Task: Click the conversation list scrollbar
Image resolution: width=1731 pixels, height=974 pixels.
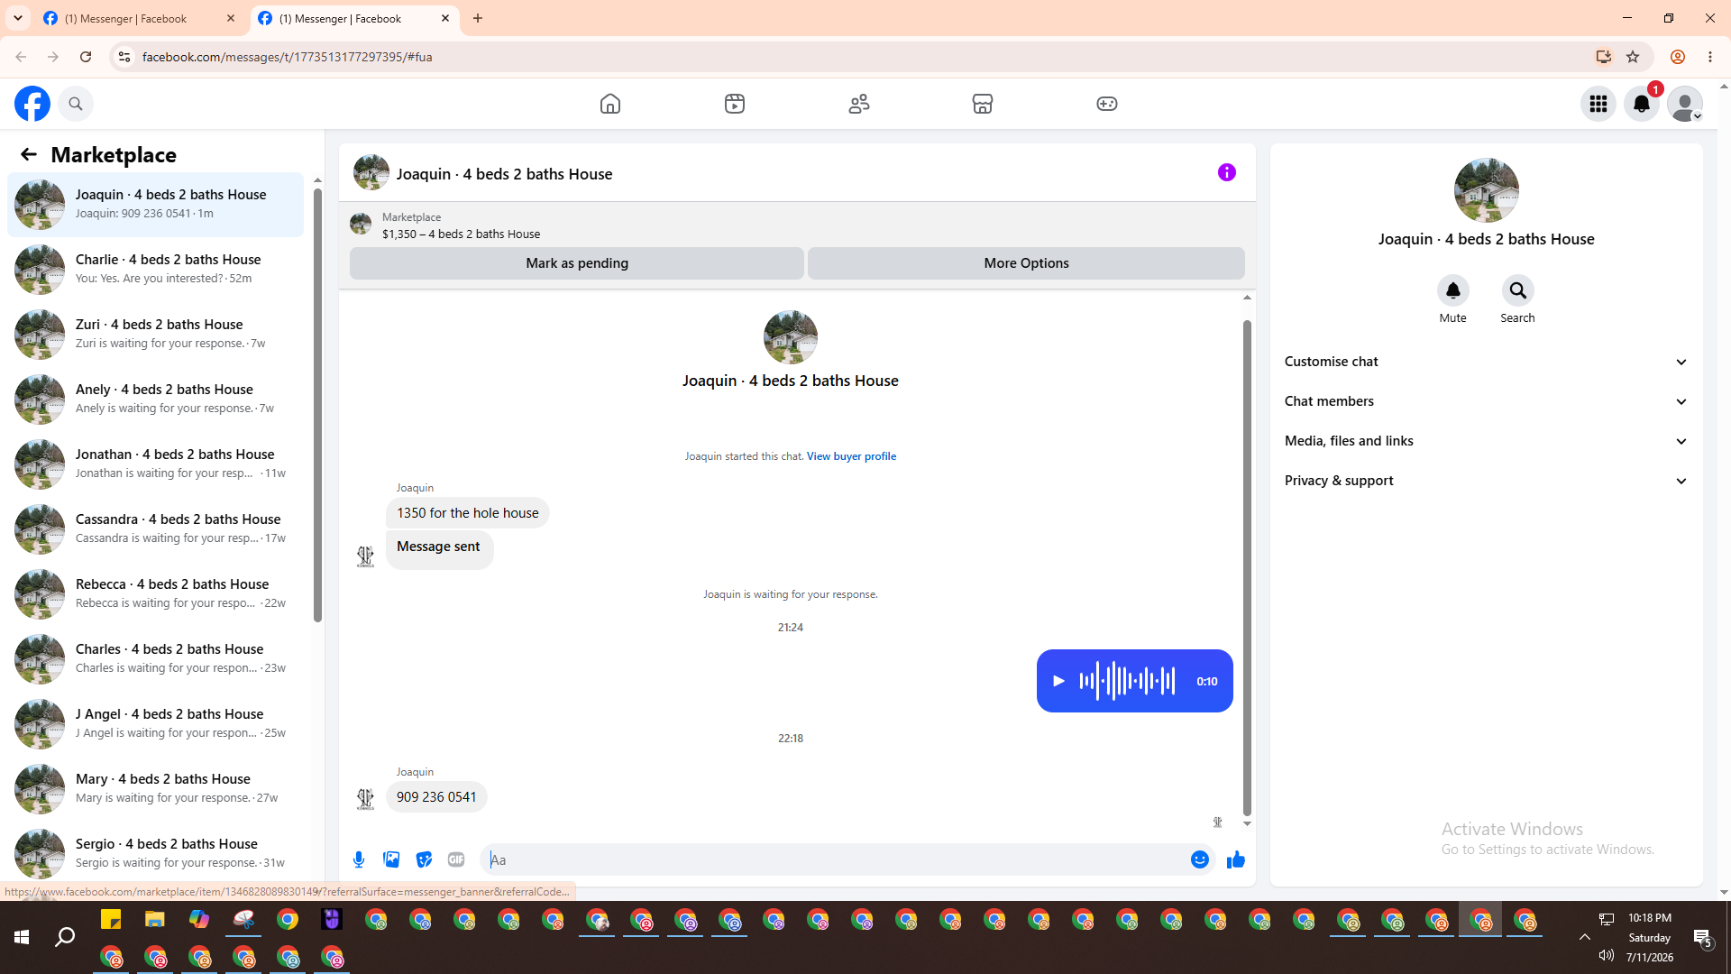Action: tap(317, 404)
